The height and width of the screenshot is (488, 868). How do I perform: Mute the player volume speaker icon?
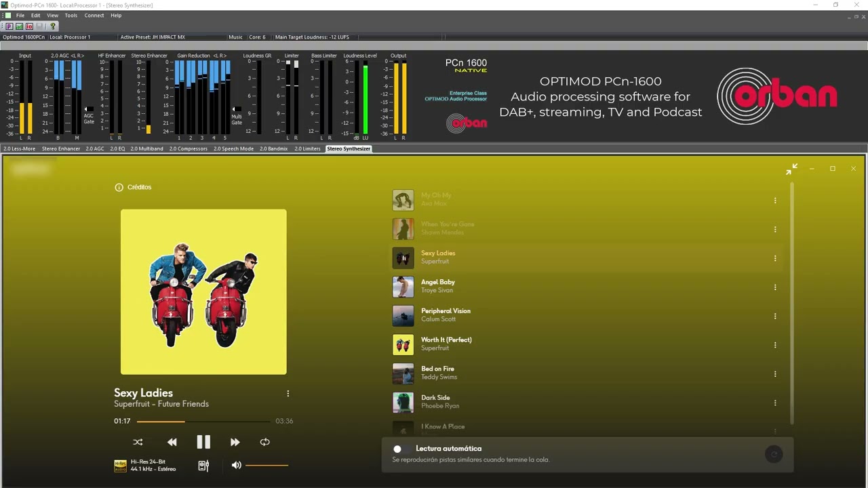tap(236, 465)
